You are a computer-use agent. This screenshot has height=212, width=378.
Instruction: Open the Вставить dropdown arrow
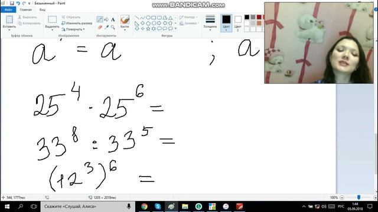tap(9, 30)
